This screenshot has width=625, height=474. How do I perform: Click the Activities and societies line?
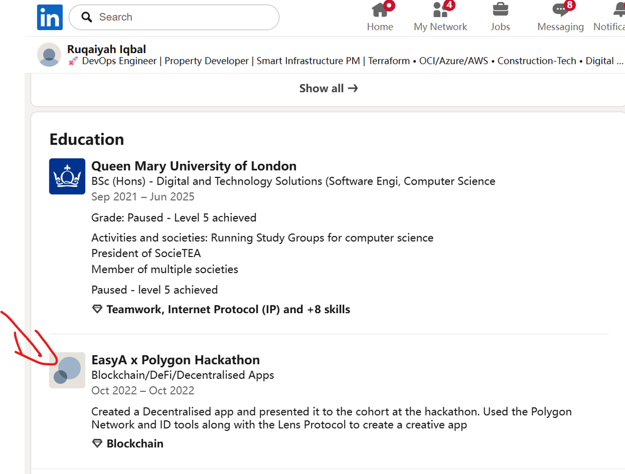click(262, 238)
